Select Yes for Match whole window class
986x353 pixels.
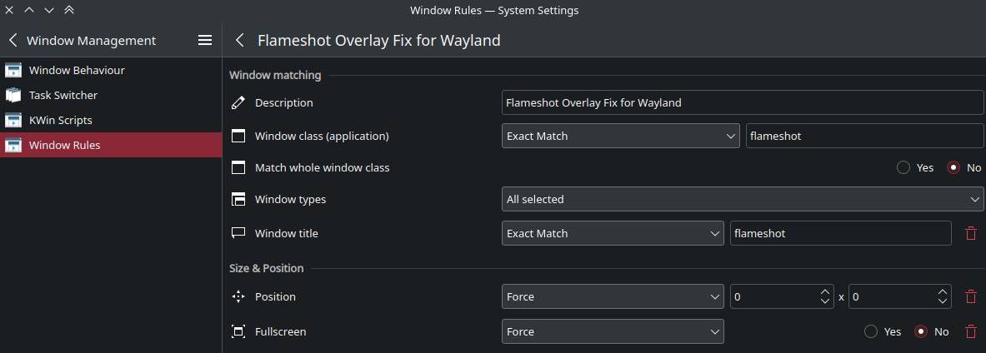(x=903, y=167)
